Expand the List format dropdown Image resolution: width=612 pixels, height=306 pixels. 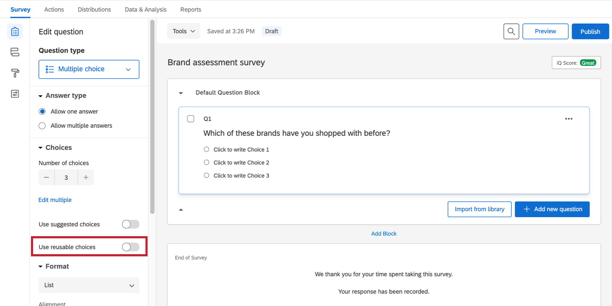pos(89,285)
